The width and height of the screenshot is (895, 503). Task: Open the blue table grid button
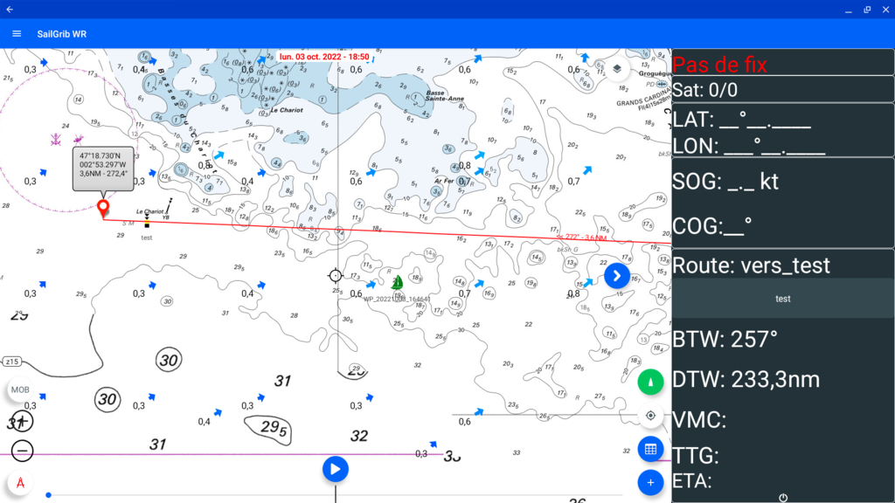[x=650, y=450]
